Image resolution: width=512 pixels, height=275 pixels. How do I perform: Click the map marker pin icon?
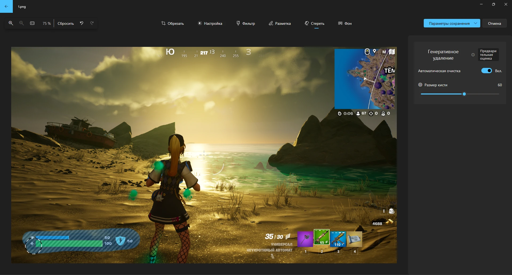[374, 51]
